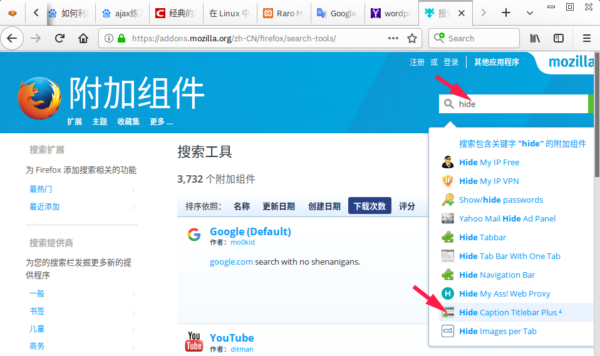This screenshot has width=600, height=356.
Task: Click the Hide My IP VPN shield icon
Action: [x=447, y=181]
